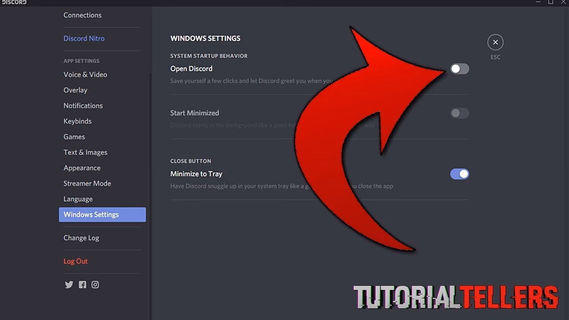Open Streamer Mode settings
This screenshot has width=569, height=320.
click(87, 184)
